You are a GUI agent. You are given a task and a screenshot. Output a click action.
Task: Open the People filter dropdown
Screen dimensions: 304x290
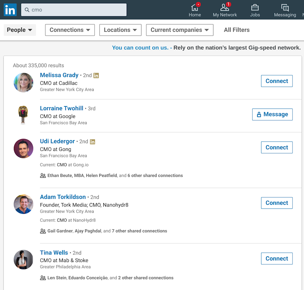tap(20, 30)
